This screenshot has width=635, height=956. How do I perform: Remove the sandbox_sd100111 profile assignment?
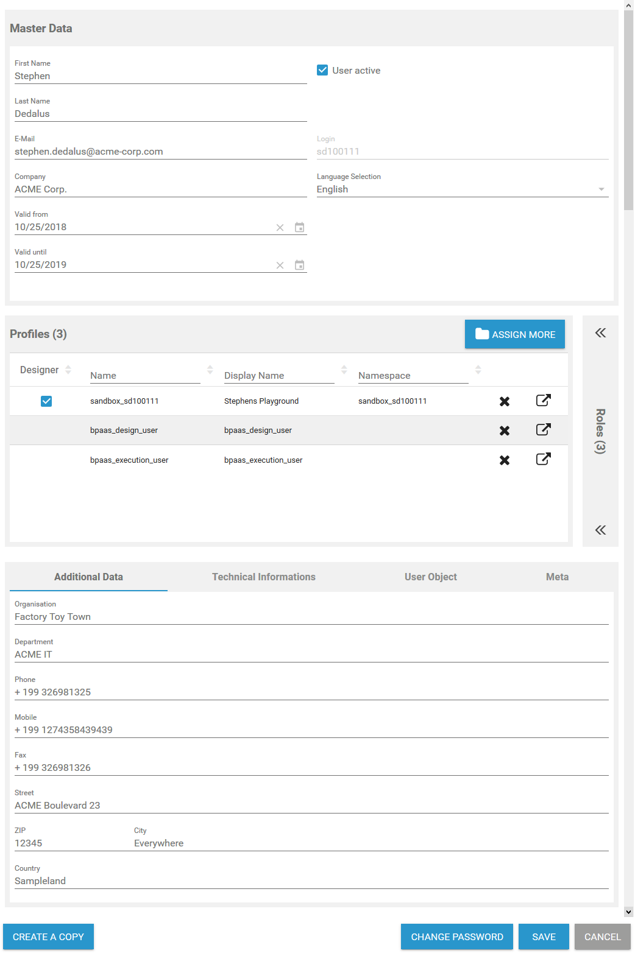click(504, 401)
